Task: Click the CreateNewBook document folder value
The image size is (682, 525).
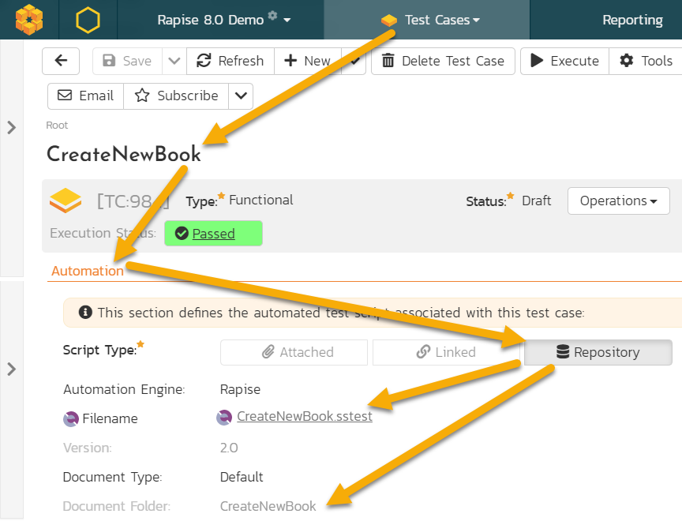Action: click(268, 506)
